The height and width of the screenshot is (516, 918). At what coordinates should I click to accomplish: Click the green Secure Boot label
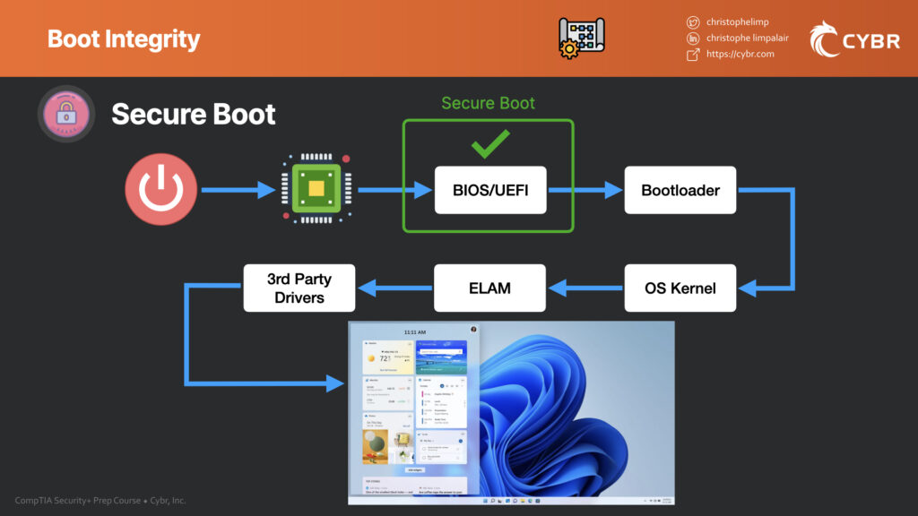click(x=488, y=103)
